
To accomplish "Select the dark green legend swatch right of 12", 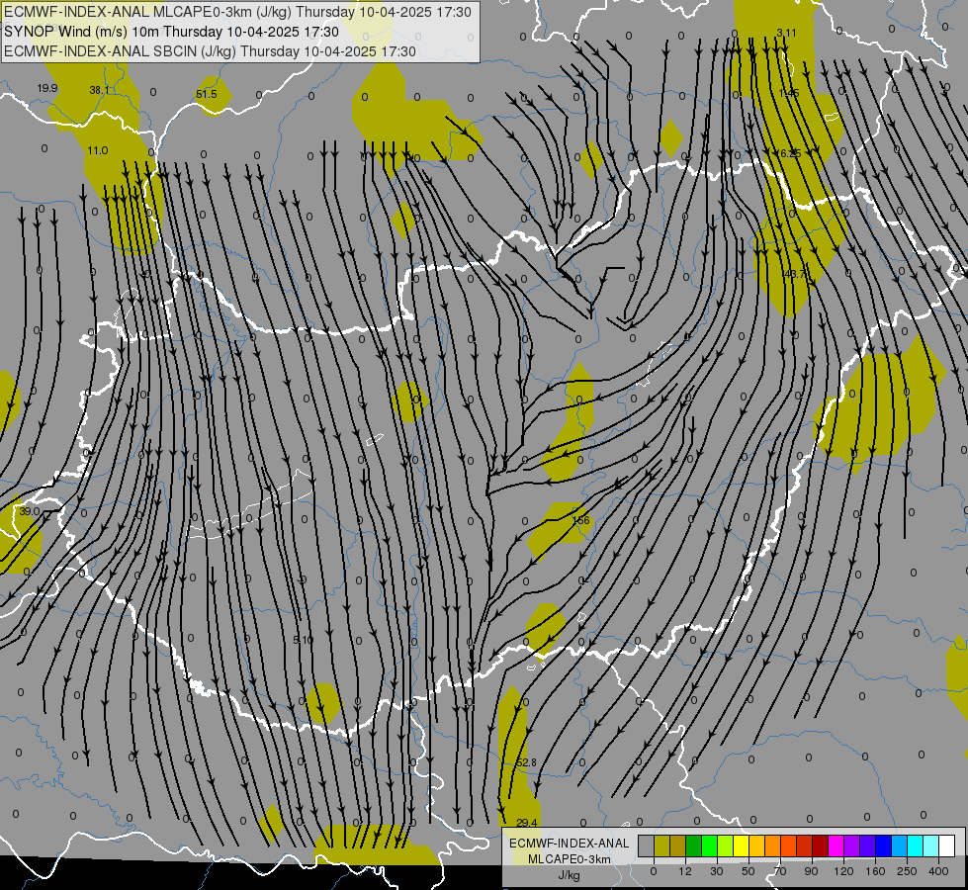I will coord(693,845).
